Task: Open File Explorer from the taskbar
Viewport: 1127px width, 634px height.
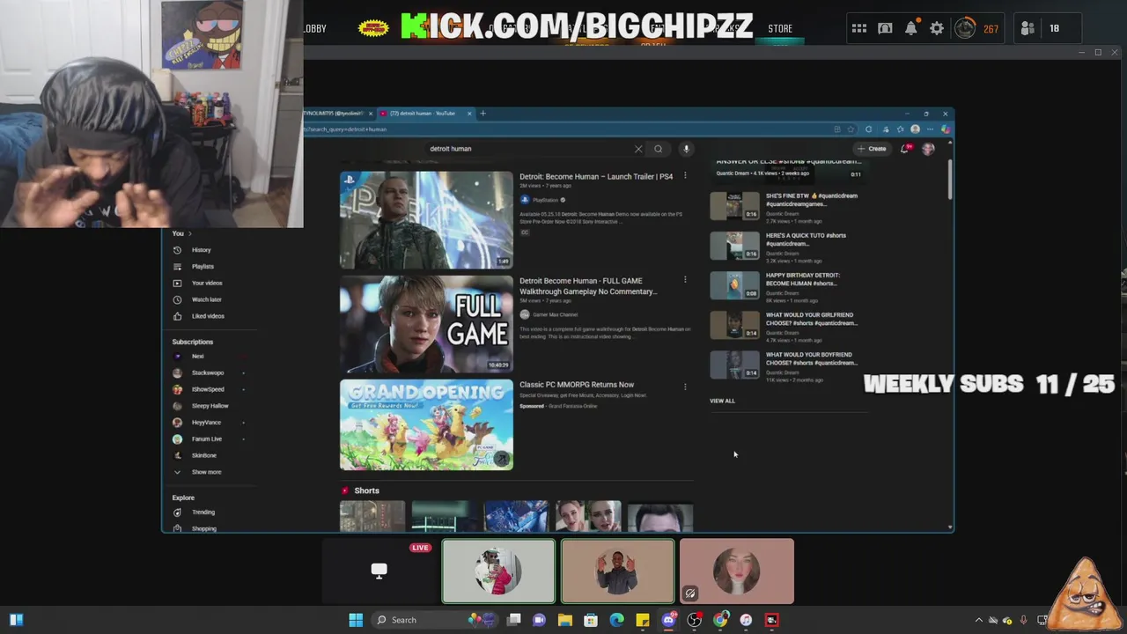Action: 565,620
